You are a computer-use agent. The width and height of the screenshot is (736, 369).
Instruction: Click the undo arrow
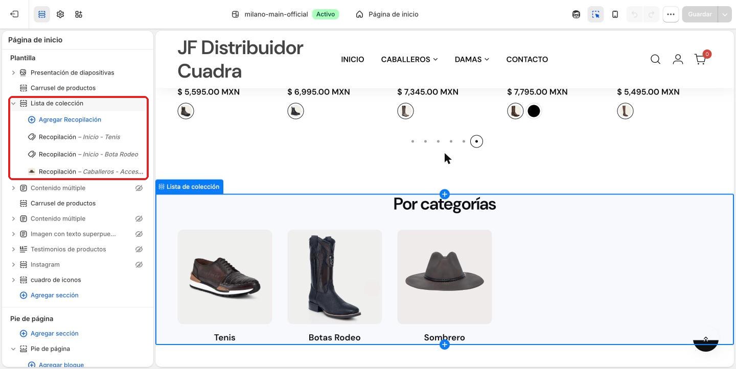tap(634, 14)
